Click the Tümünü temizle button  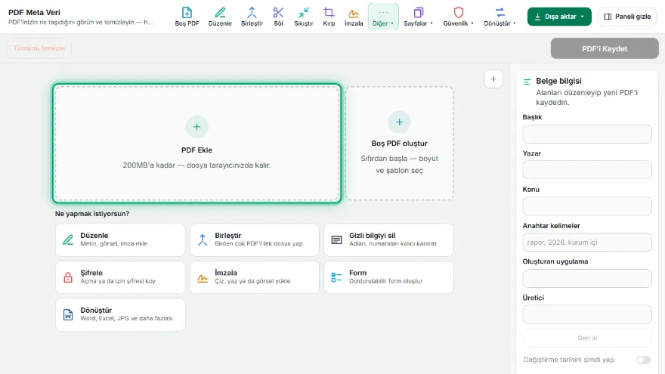click(x=39, y=48)
